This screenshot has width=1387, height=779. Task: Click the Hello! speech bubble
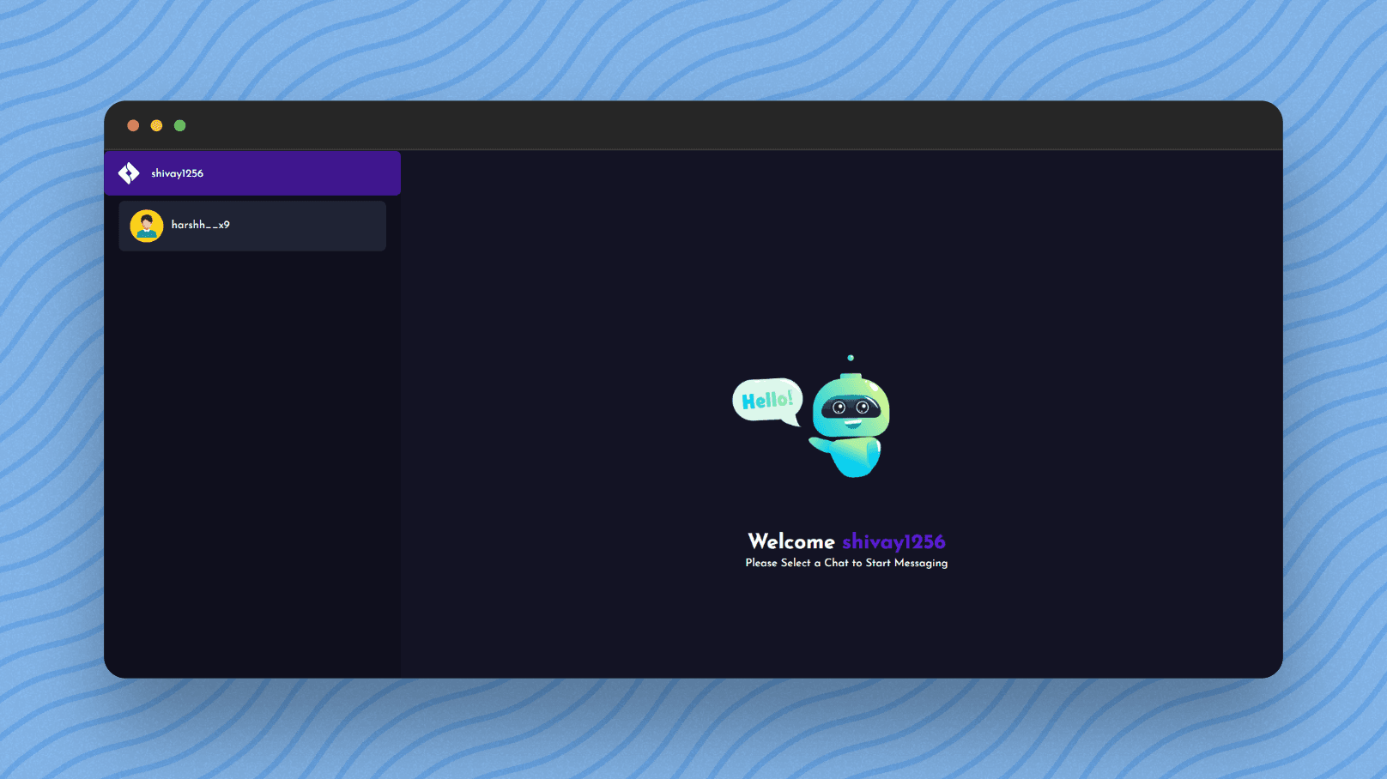point(766,400)
